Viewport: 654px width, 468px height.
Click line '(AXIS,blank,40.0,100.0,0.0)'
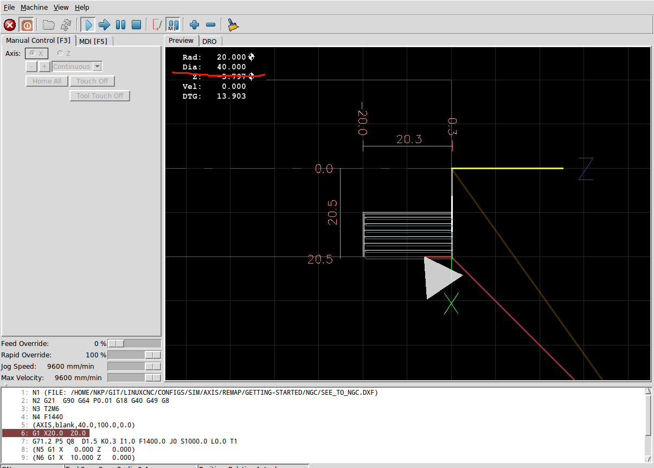(84, 425)
